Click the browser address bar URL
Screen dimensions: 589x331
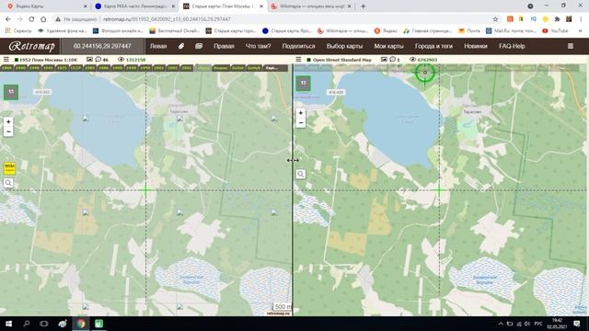[x=167, y=19]
